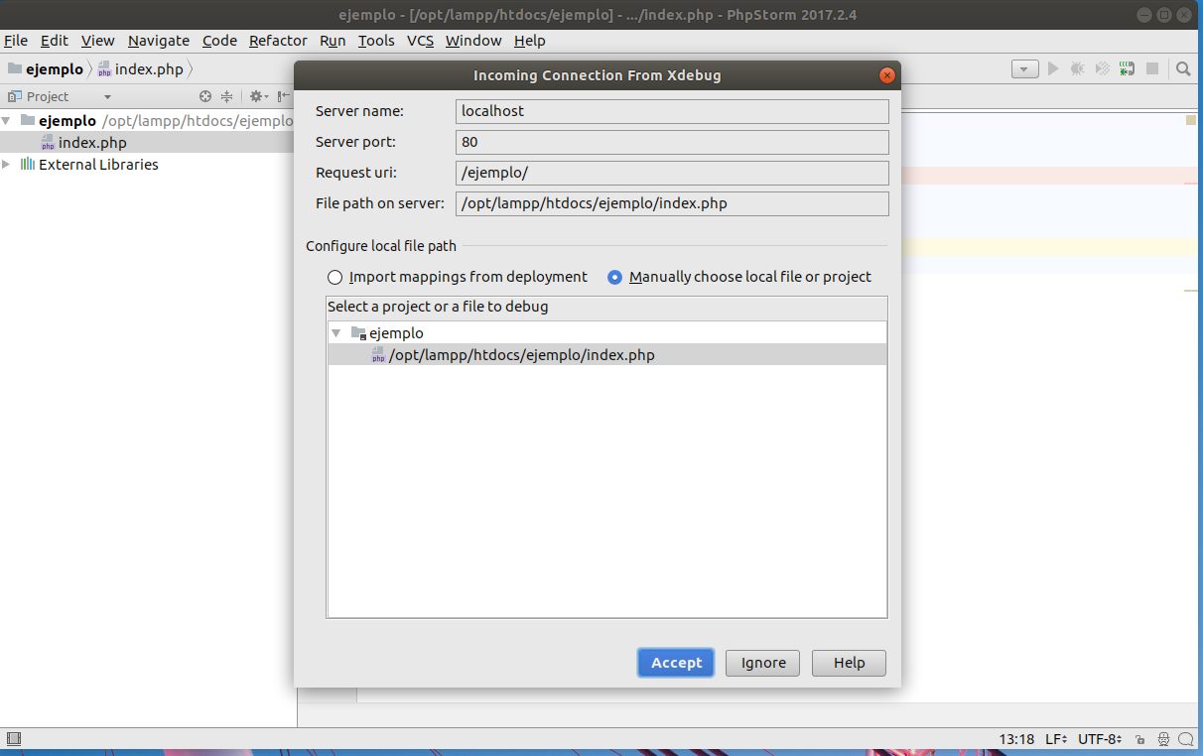This screenshot has width=1203, height=756.
Task: Open Project panel settings gear
Action: pos(256,95)
